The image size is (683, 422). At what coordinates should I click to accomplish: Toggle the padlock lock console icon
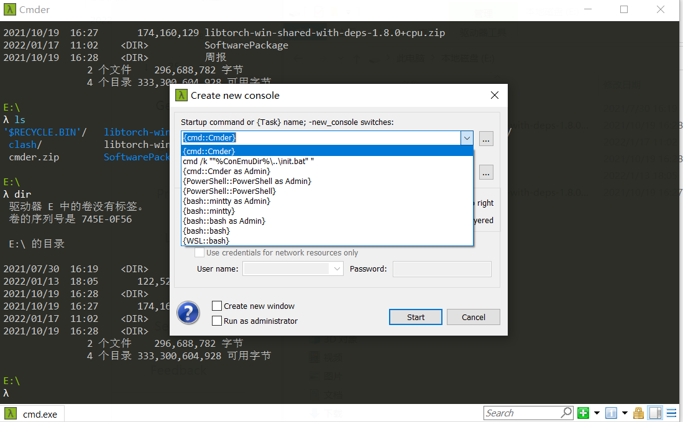click(639, 413)
